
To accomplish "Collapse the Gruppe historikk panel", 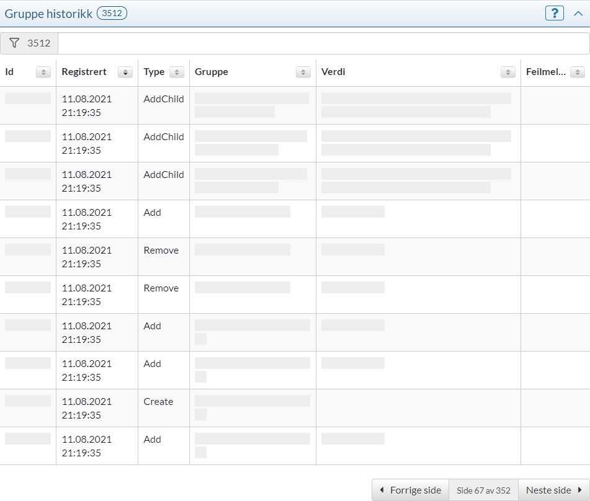I will (578, 13).
